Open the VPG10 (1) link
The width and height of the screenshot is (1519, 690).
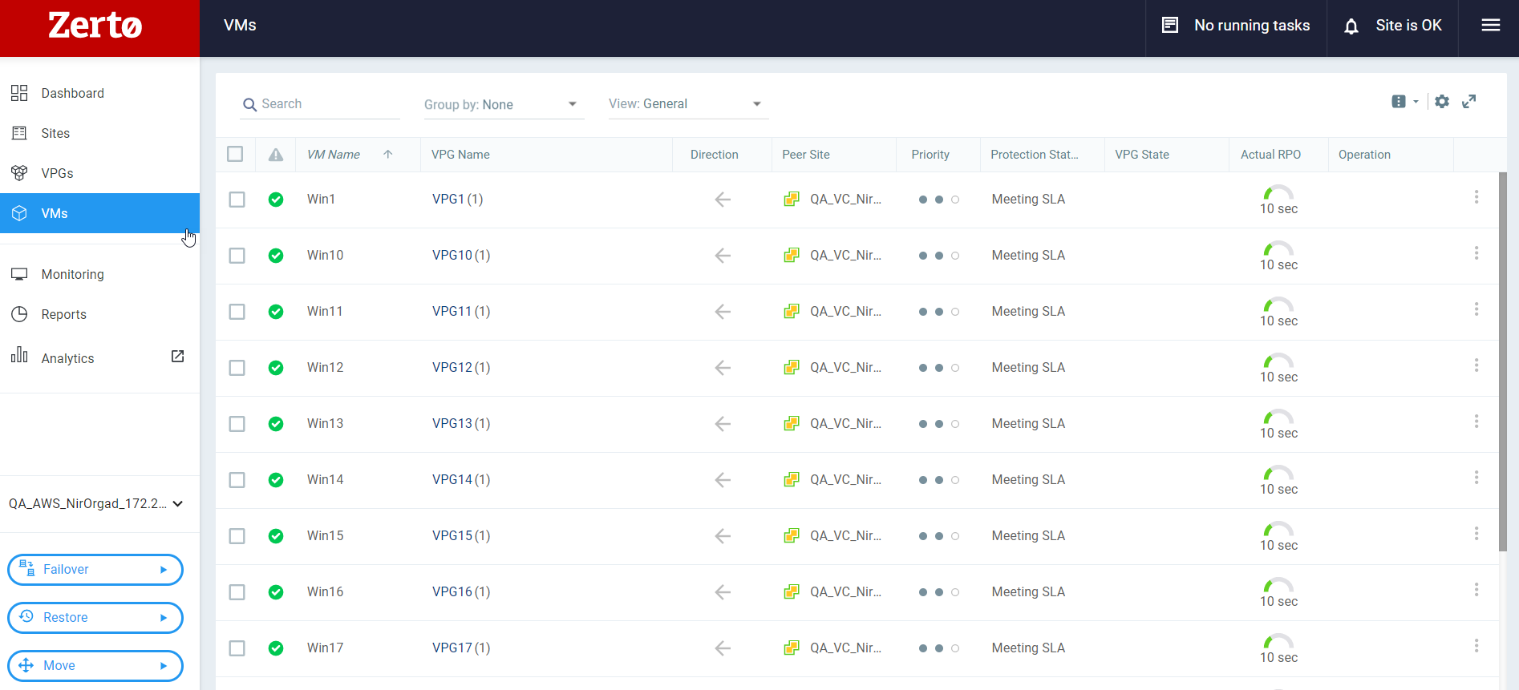461,256
